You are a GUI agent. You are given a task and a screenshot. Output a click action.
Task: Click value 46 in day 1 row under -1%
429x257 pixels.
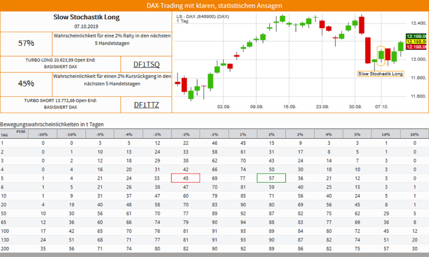[x=214, y=143]
